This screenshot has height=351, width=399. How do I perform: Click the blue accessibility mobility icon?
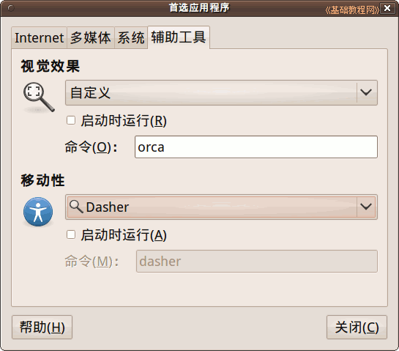[x=38, y=212]
